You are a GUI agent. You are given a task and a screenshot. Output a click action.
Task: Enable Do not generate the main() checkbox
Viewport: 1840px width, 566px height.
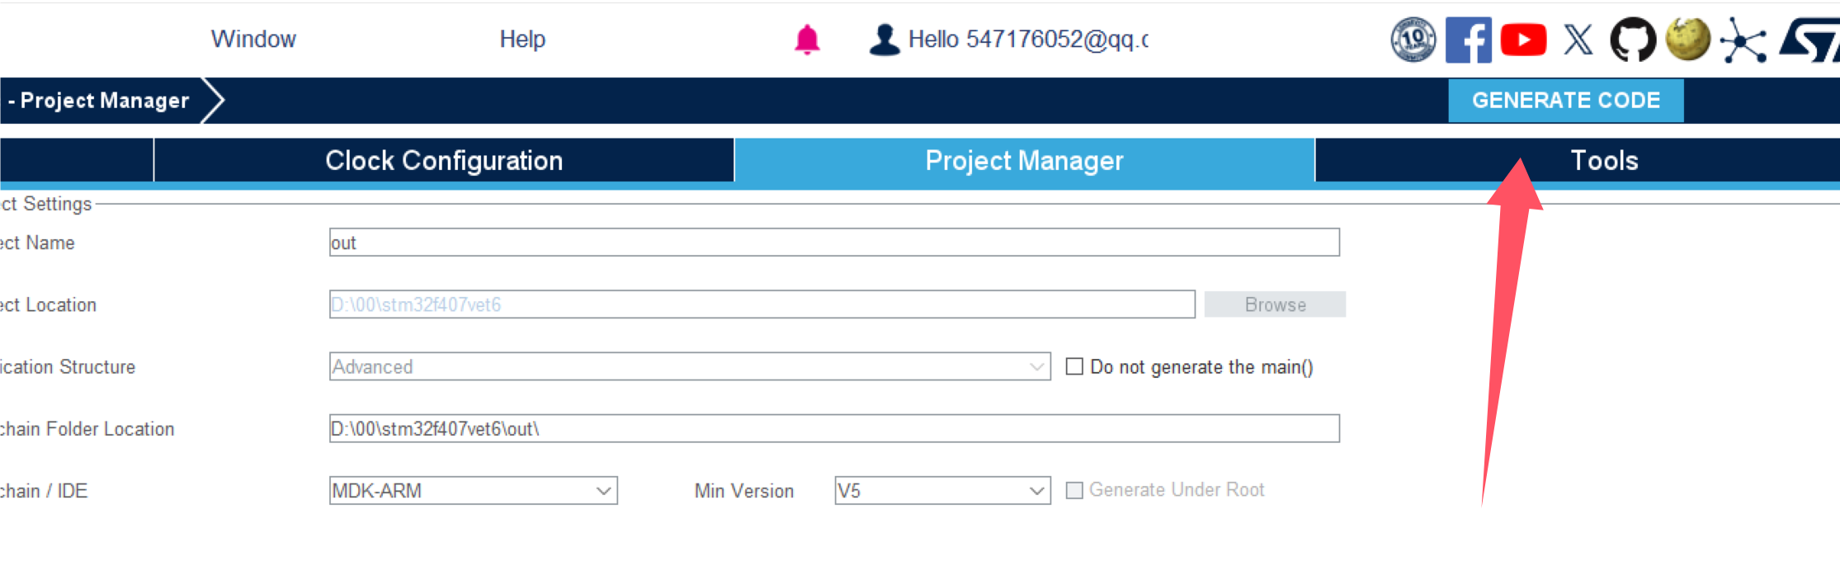coord(1074,366)
